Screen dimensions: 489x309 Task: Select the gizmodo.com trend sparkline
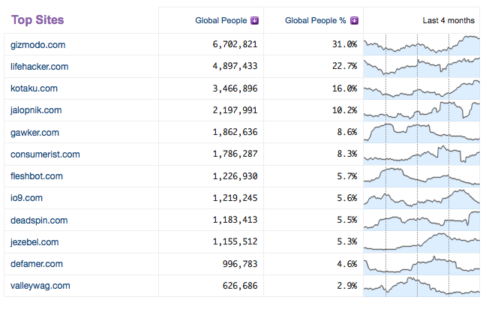(421, 44)
